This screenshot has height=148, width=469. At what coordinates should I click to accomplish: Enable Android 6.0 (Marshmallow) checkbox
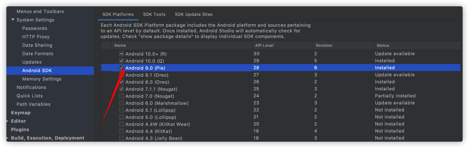point(122,103)
